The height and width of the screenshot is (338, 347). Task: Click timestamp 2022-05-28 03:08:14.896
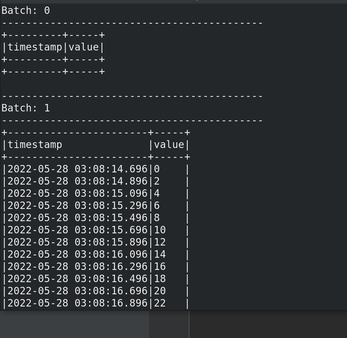tap(78, 182)
